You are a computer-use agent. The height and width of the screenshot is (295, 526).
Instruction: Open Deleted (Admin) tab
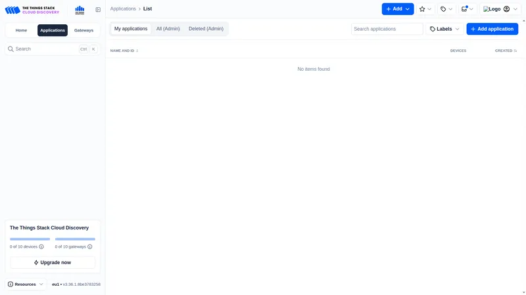pyautogui.click(x=206, y=29)
